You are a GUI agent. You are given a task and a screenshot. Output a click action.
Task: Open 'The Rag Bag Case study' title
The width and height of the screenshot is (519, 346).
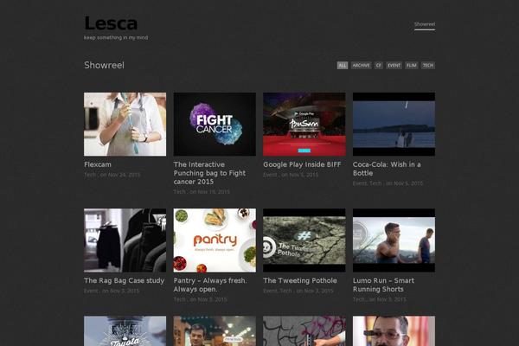124,281
